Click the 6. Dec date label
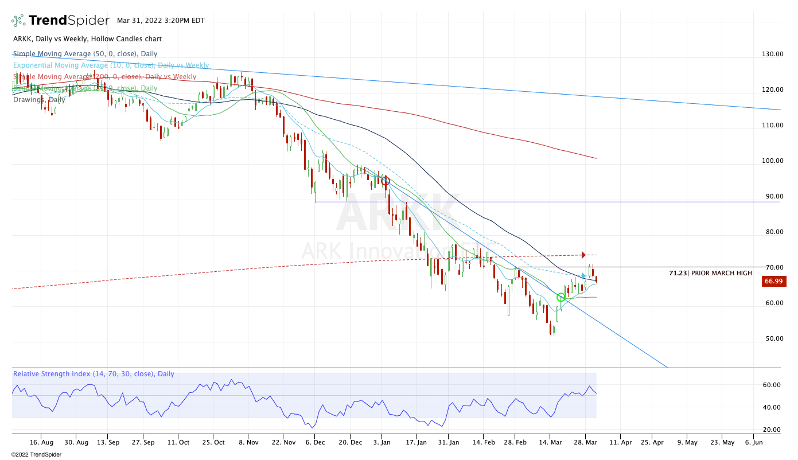Viewport: 798px width, 460px height. [314, 443]
